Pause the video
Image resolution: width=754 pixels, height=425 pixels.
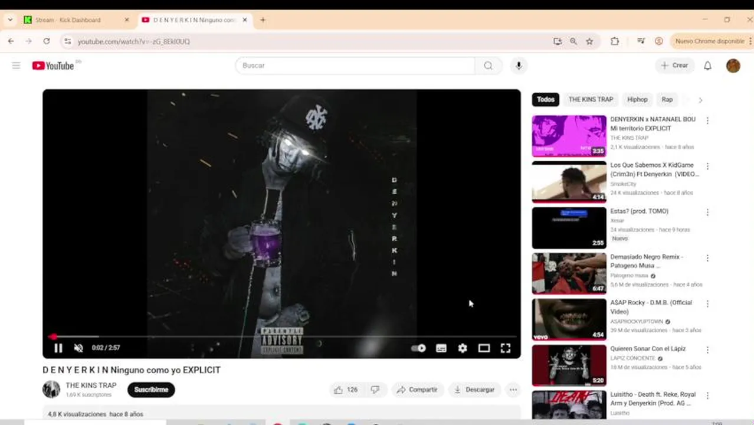tap(58, 348)
